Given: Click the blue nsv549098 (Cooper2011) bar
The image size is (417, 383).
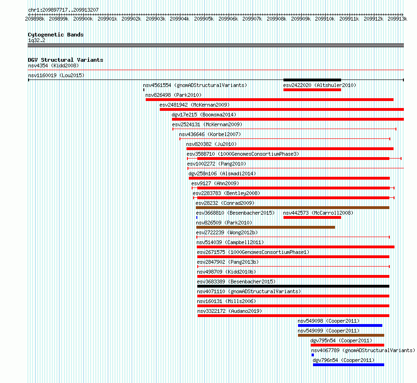Looking at the screenshot, I should click(340, 325).
